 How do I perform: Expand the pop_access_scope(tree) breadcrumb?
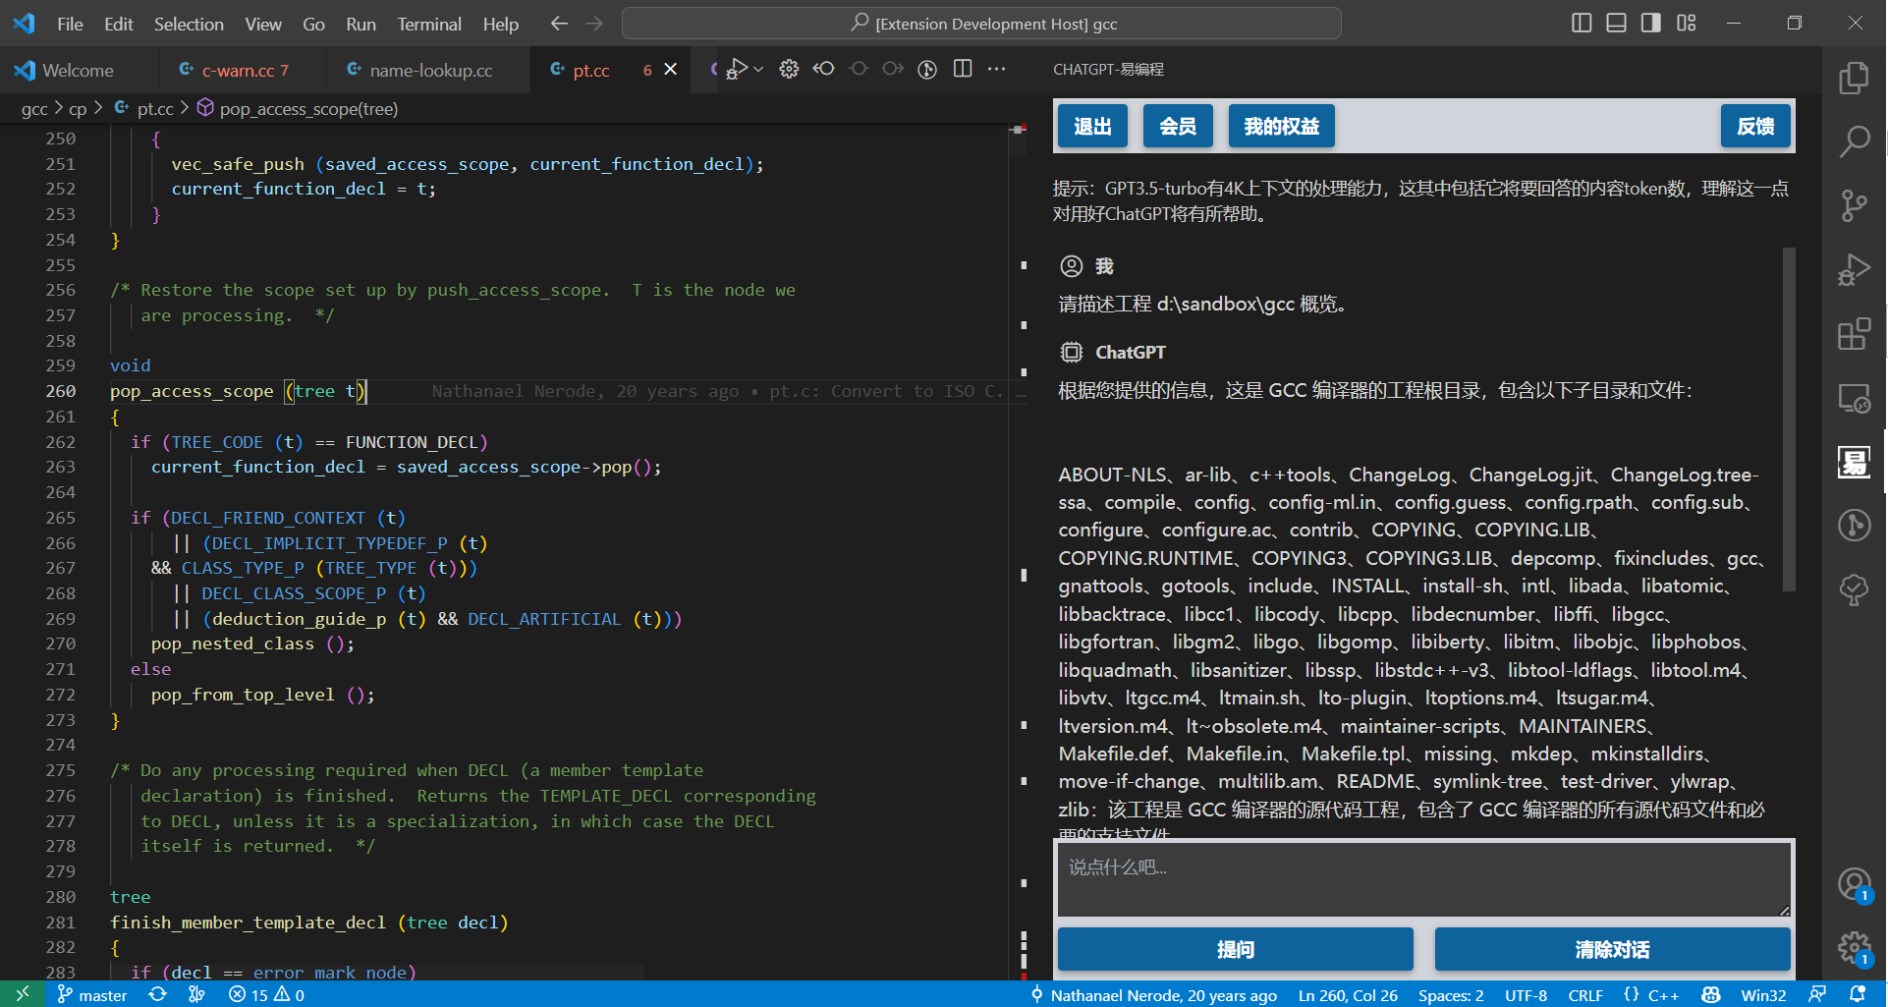pyautogui.click(x=307, y=109)
